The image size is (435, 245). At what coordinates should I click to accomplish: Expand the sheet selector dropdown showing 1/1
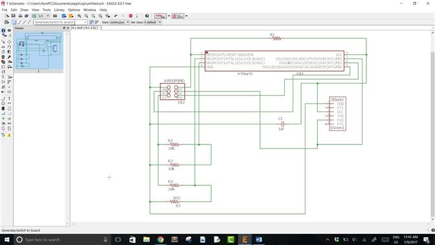coord(48,16)
